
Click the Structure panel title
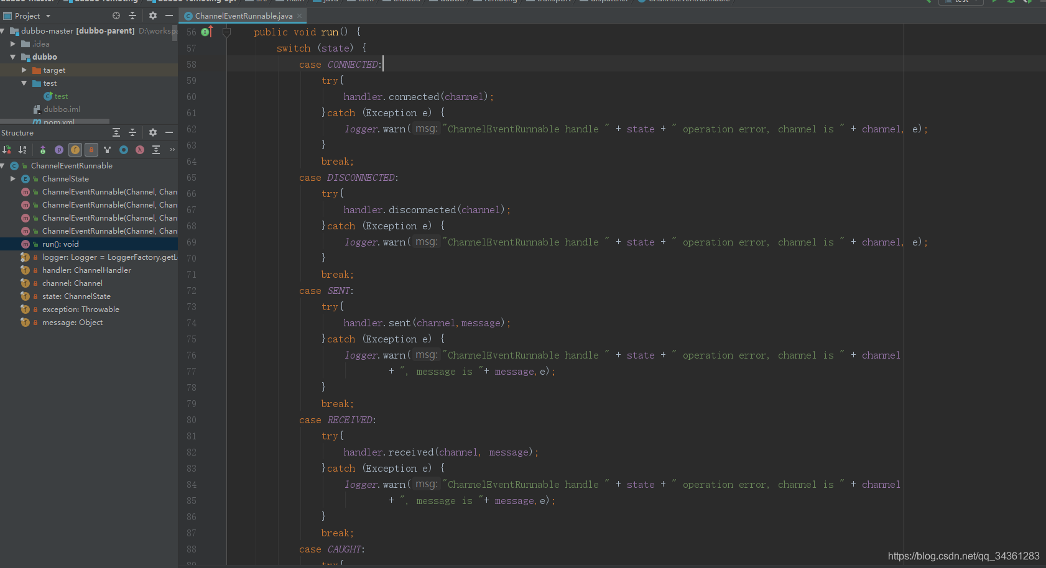click(17, 133)
